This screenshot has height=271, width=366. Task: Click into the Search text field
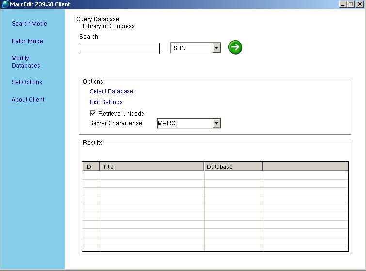119,48
